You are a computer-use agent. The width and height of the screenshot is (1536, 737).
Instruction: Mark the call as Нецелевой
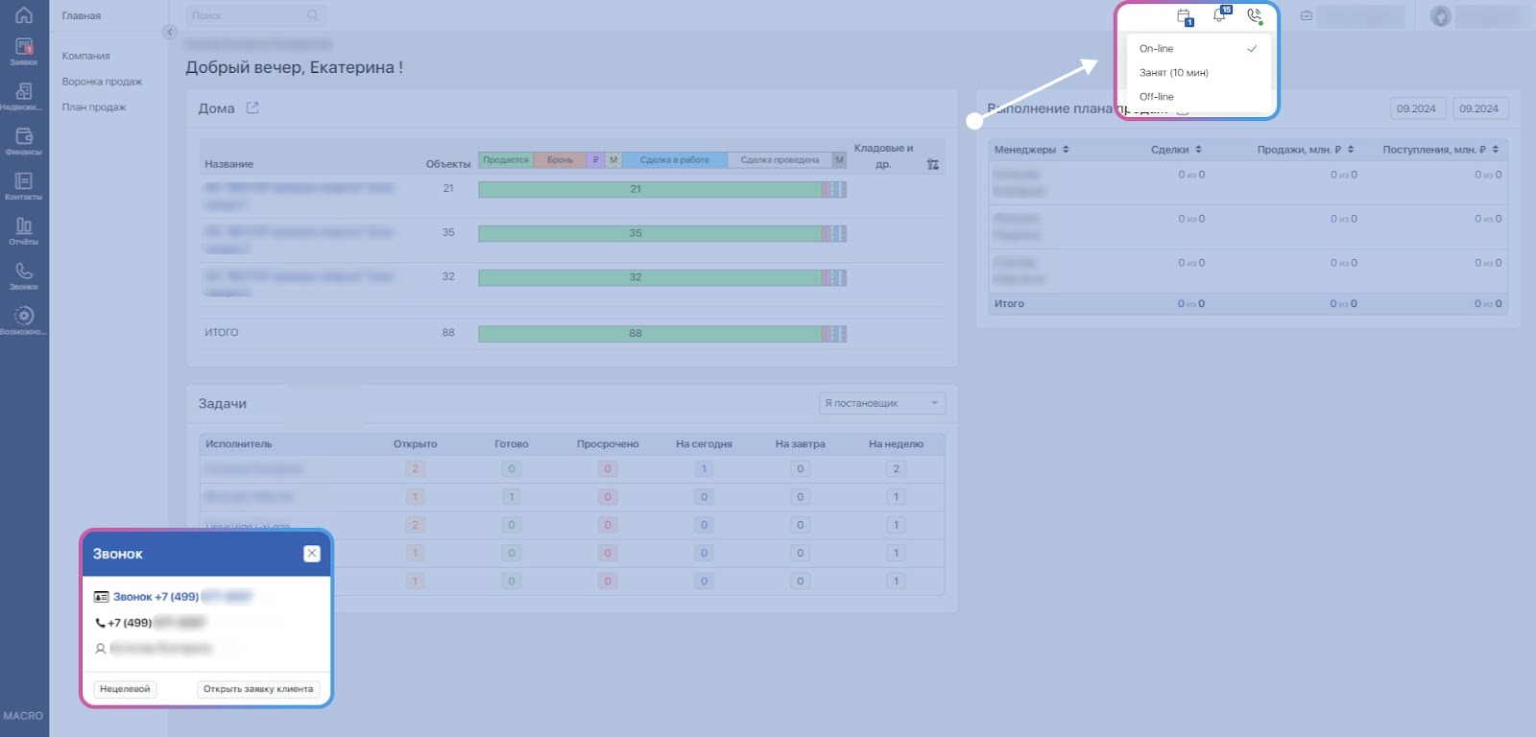coord(125,689)
